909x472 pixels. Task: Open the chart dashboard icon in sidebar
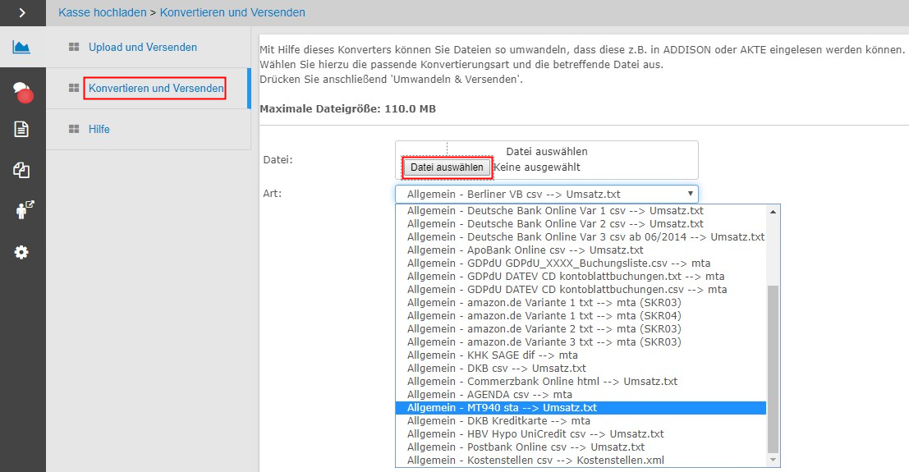tap(21, 47)
